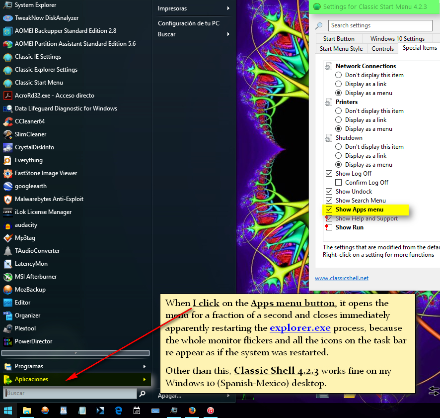The height and width of the screenshot is (418, 440).
Task: Select the Special Items tab
Action: point(420,48)
